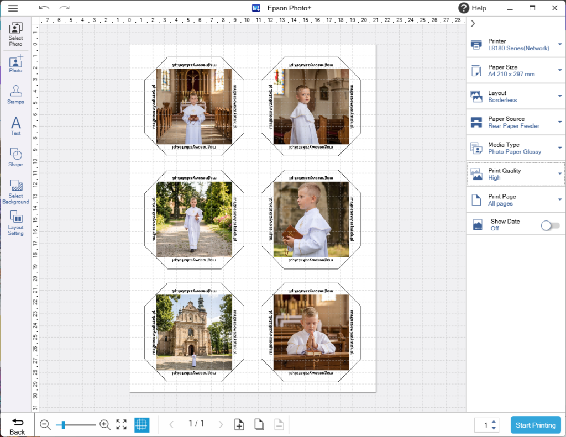Image resolution: width=566 pixels, height=437 pixels.
Task: Open Layout Setting in sidebar
Action: click(x=15, y=223)
